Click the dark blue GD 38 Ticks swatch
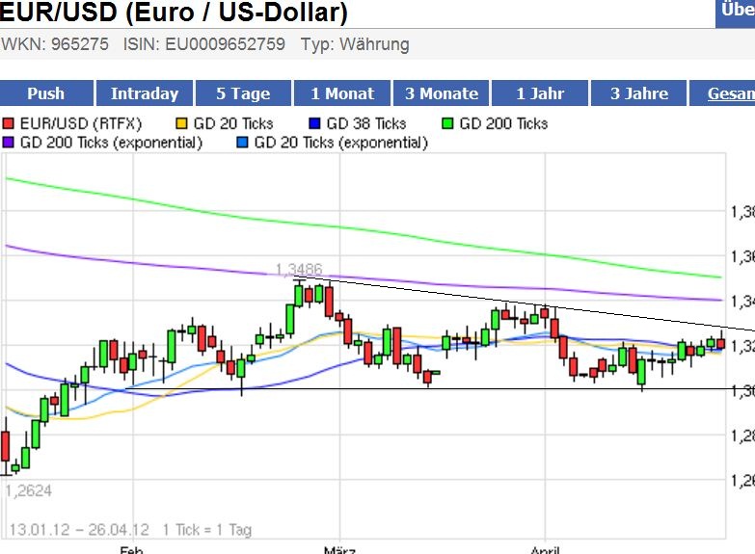Image resolution: width=755 pixels, height=554 pixels. [x=314, y=123]
